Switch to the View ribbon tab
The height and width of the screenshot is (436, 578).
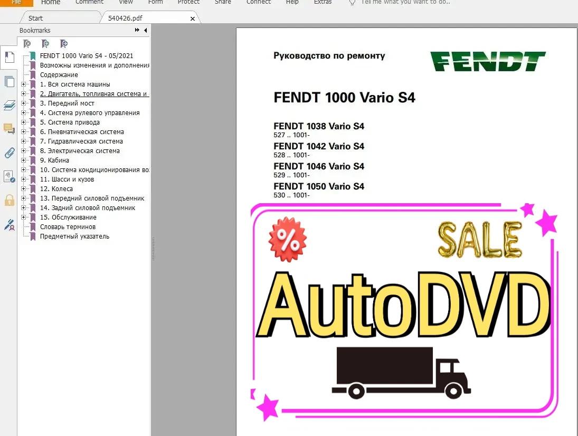click(x=125, y=3)
